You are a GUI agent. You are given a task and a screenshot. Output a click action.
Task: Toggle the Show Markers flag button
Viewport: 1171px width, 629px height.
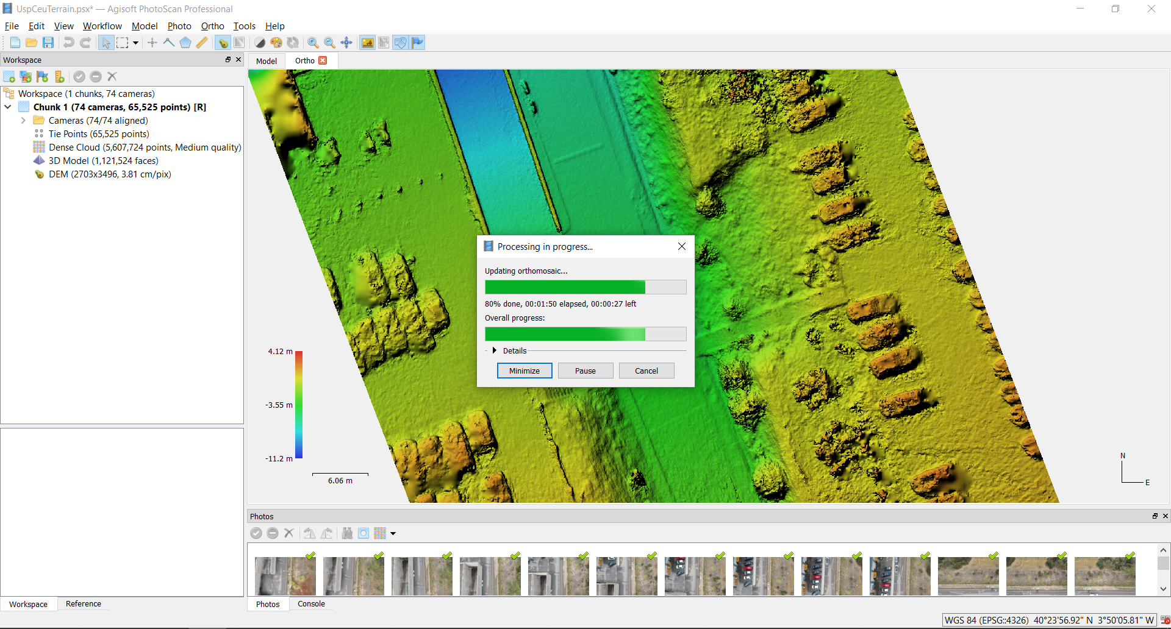pos(417,43)
